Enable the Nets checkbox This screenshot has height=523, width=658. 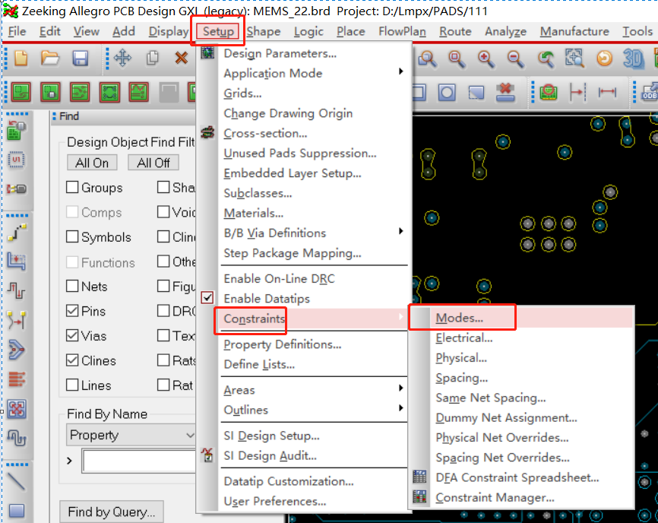tap(72, 286)
